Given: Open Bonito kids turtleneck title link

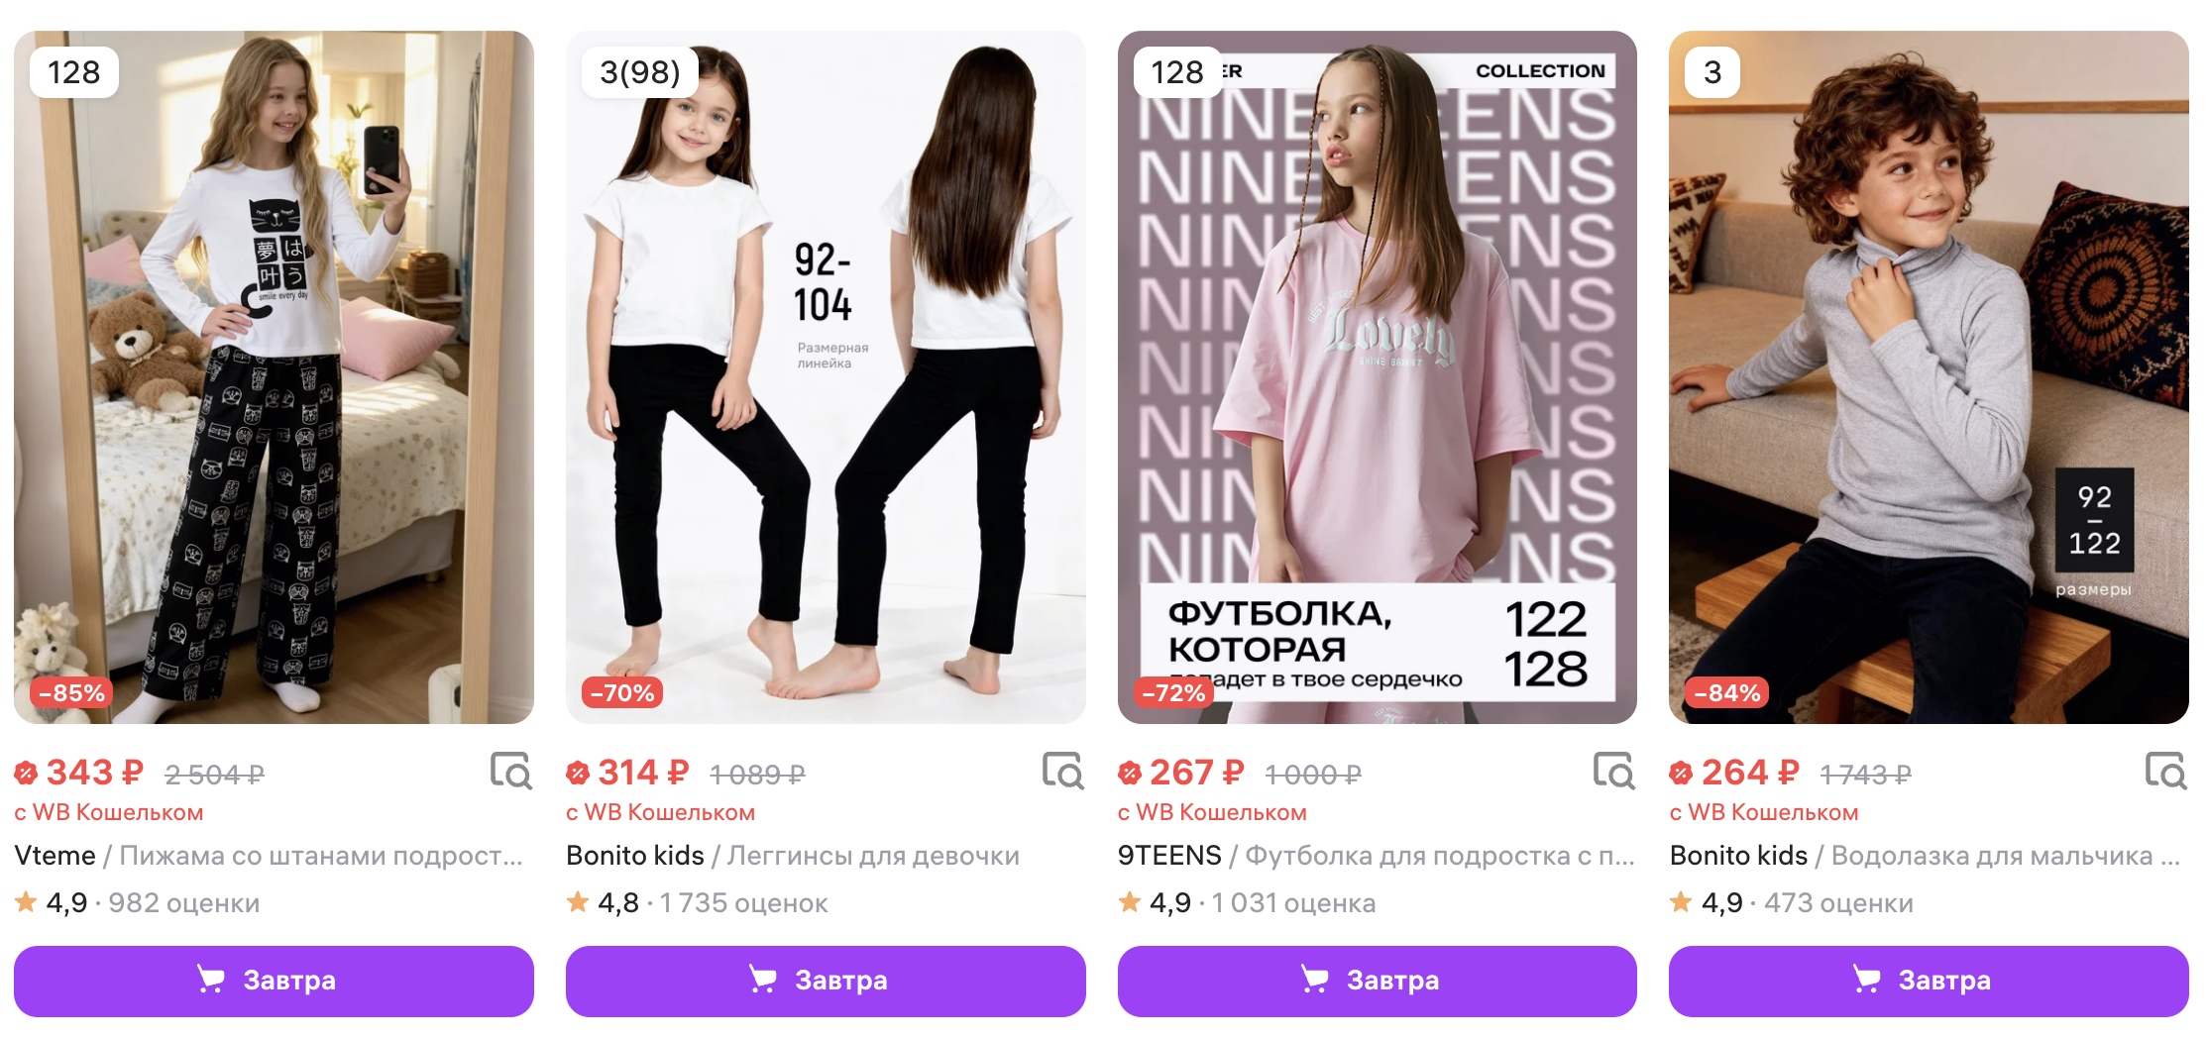Looking at the screenshot, I should pos(1924,856).
